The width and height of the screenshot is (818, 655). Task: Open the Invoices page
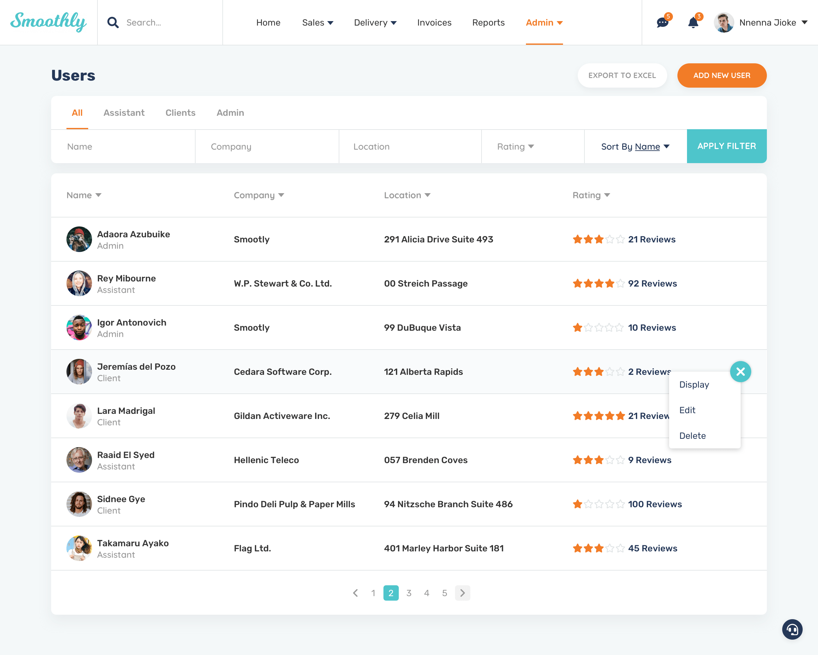[x=434, y=23]
